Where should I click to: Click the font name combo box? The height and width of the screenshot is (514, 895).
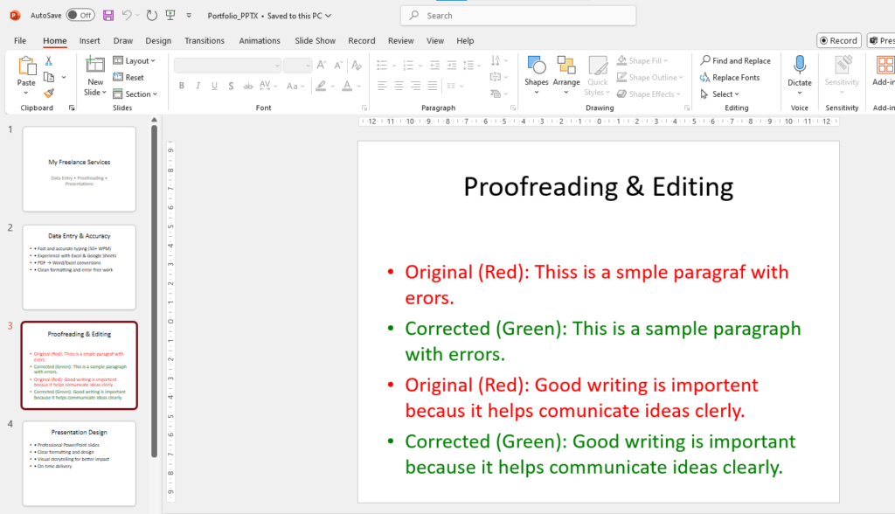pyautogui.click(x=228, y=65)
